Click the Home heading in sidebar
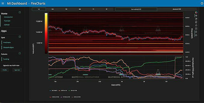This screenshot has height=103, width=204. (x=4, y=14)
